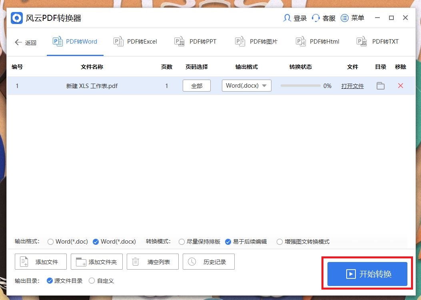Switch to the PDF转图片 tab
The image size is (421, 300).
coord(256,42)
